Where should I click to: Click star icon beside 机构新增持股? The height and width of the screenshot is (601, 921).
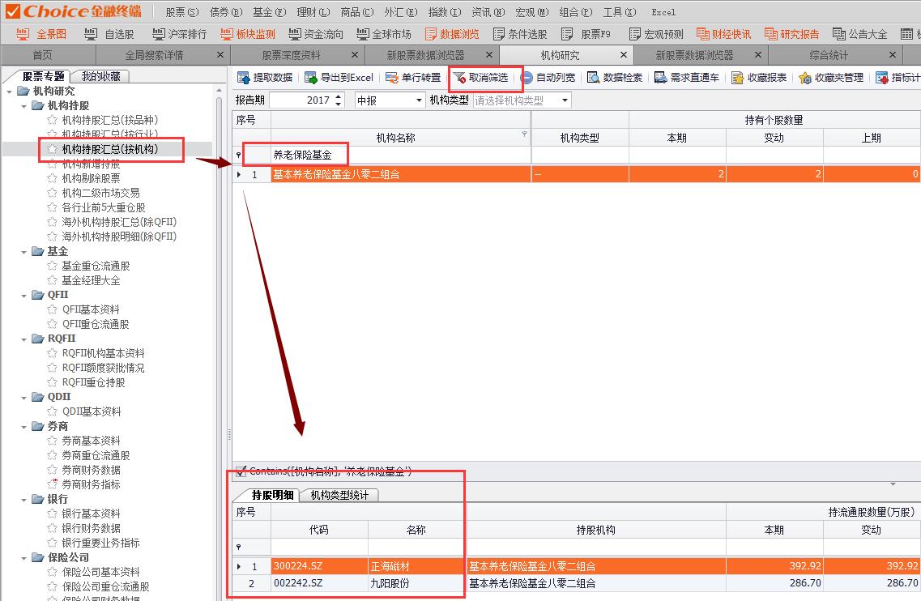tap(53, 164)
